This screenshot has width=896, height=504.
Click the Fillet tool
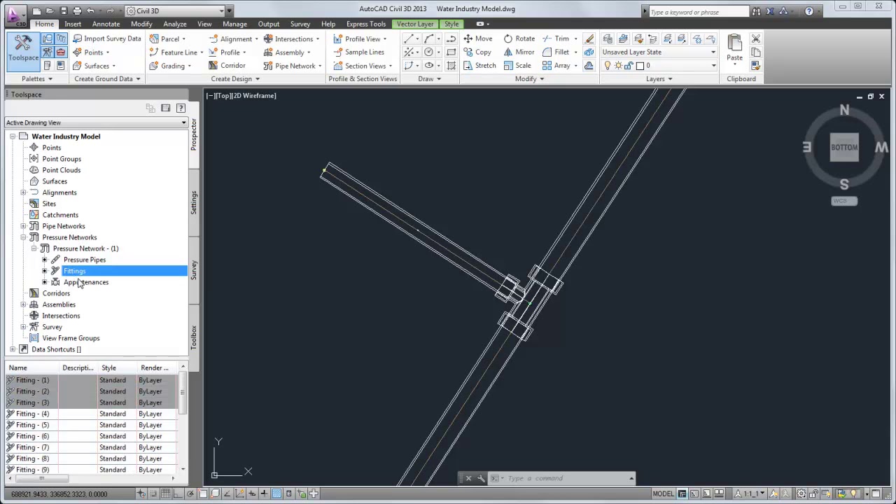click(555, 52)
